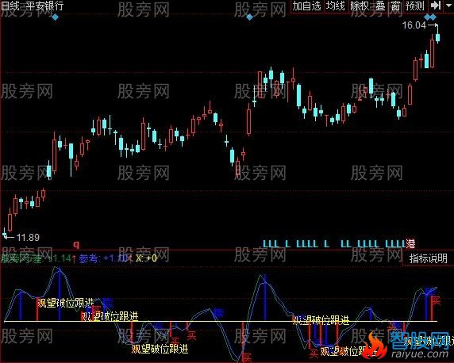The height and width of the screenshot is (363, 454).
Task: Click the 16.04 high price label
Action: [414, 25]
